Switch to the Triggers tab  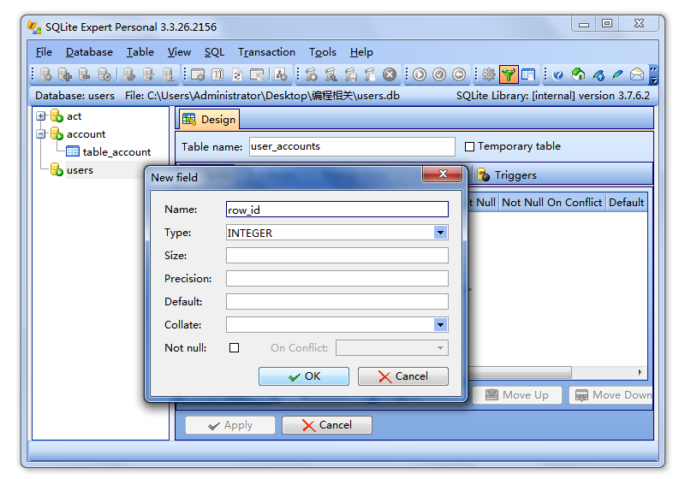[507, 175]
